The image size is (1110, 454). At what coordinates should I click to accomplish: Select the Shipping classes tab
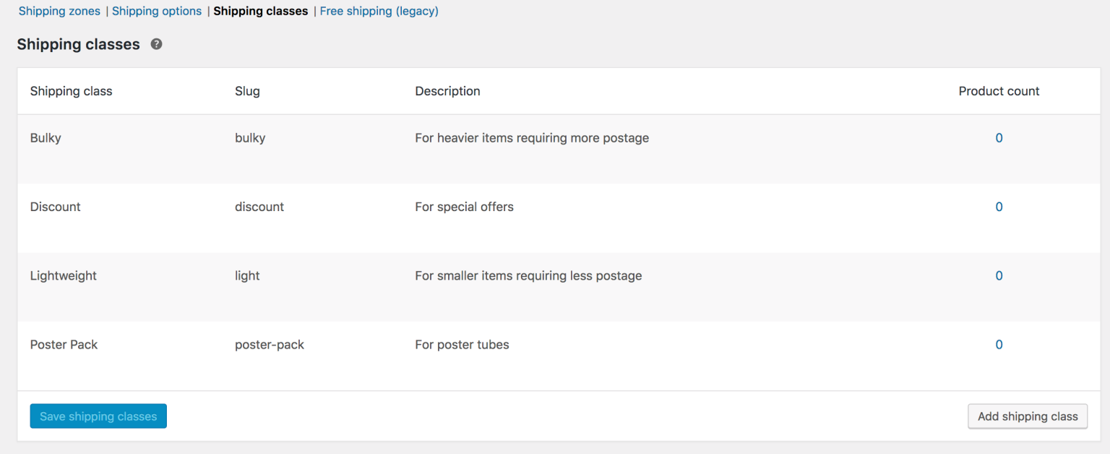[x=261, y=11]
